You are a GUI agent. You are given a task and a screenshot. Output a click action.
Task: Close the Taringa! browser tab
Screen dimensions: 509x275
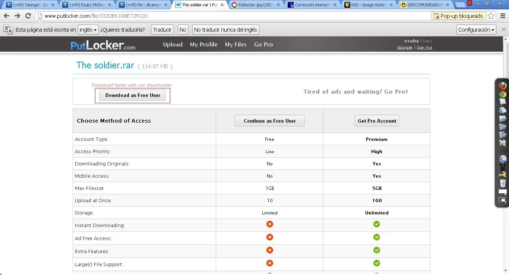click(x=53, y=5)
